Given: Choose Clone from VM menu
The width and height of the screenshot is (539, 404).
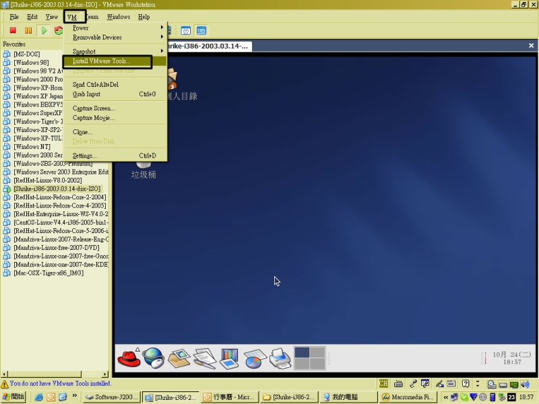Looking at the screenshot, I should 115,132.
